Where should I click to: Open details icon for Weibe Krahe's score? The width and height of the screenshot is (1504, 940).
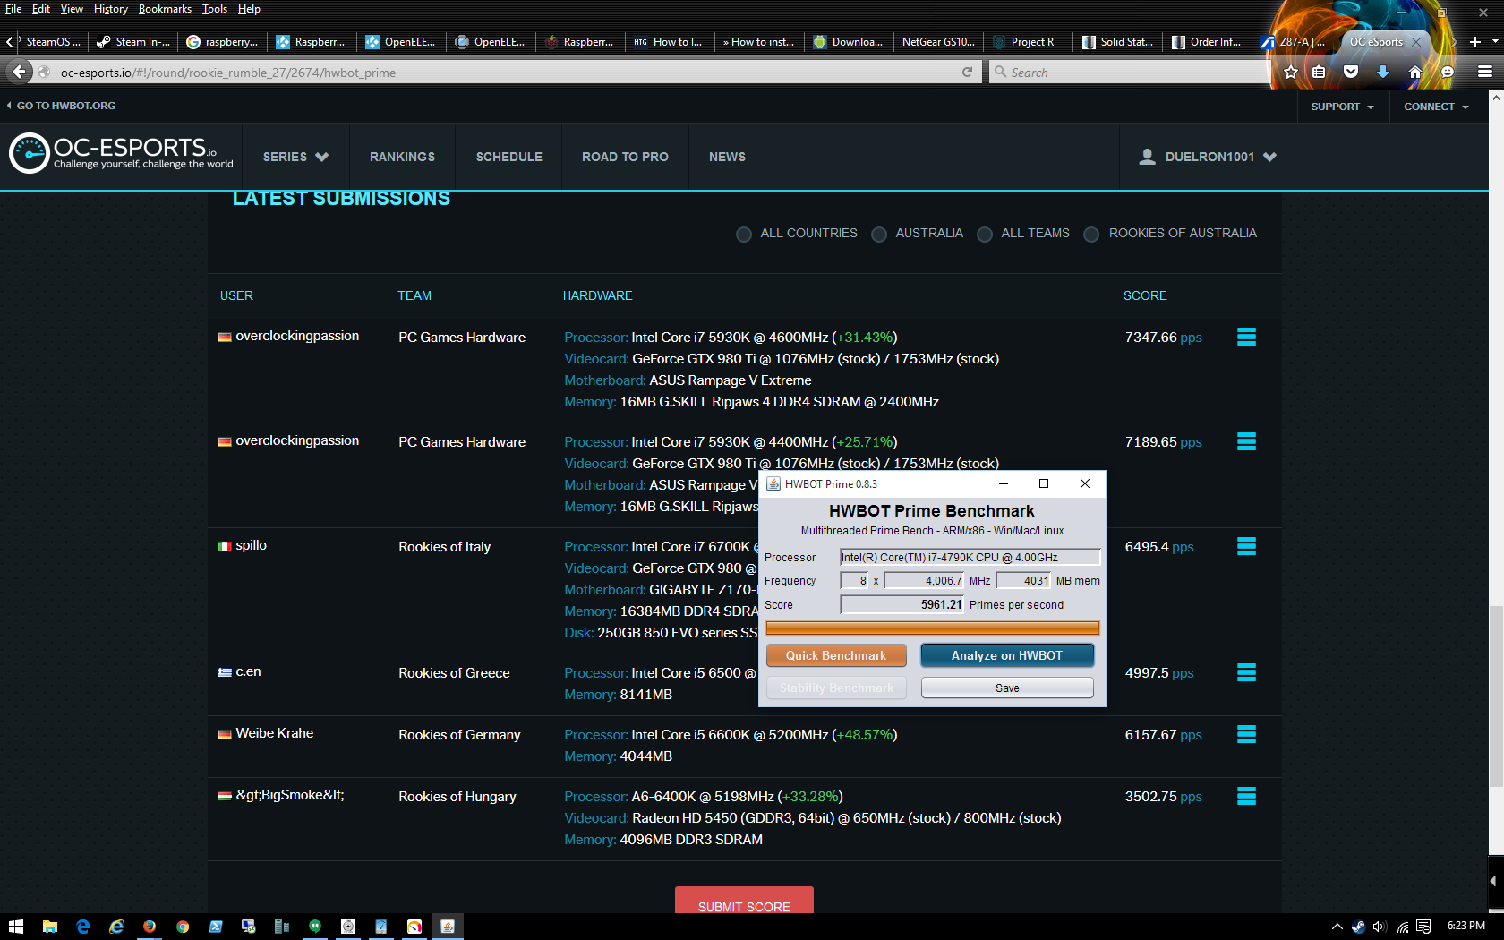1246,734
